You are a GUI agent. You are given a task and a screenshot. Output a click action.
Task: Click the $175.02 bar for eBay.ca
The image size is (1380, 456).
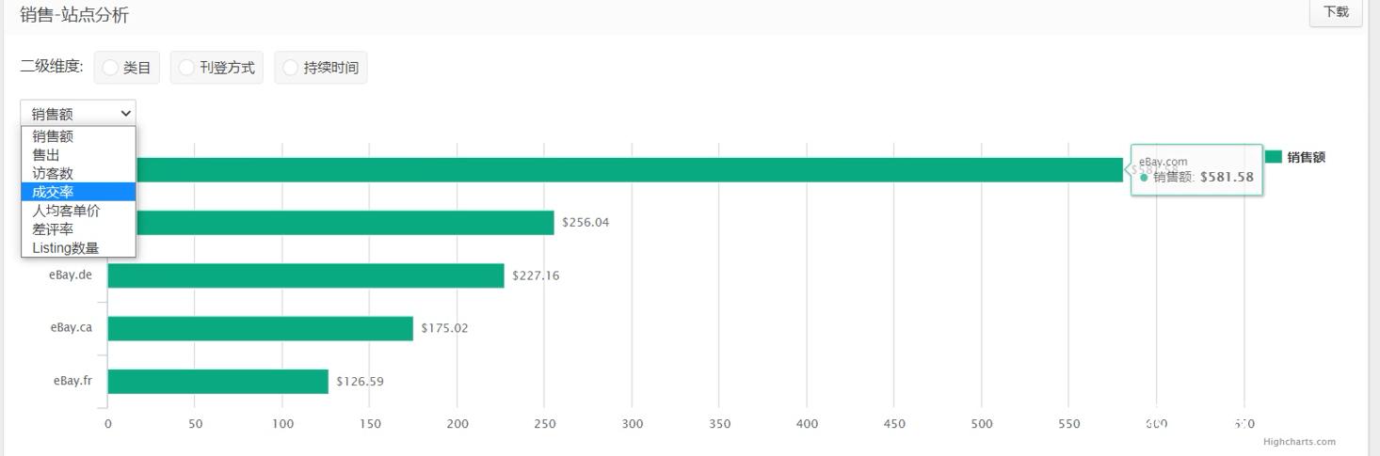pyautogui.click(x=260, y=328)
